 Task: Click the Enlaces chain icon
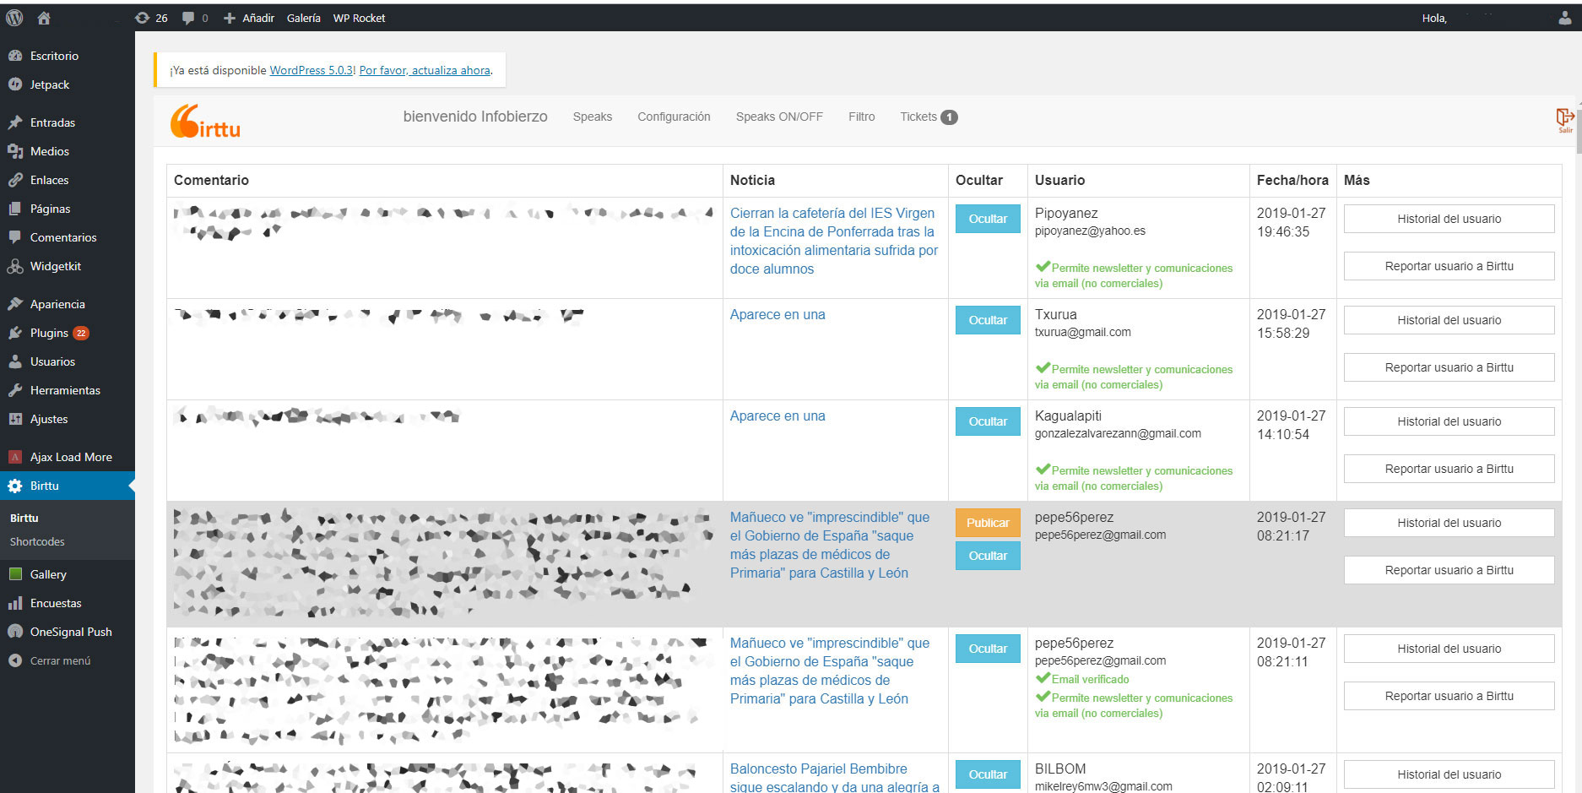pos(15,180)
